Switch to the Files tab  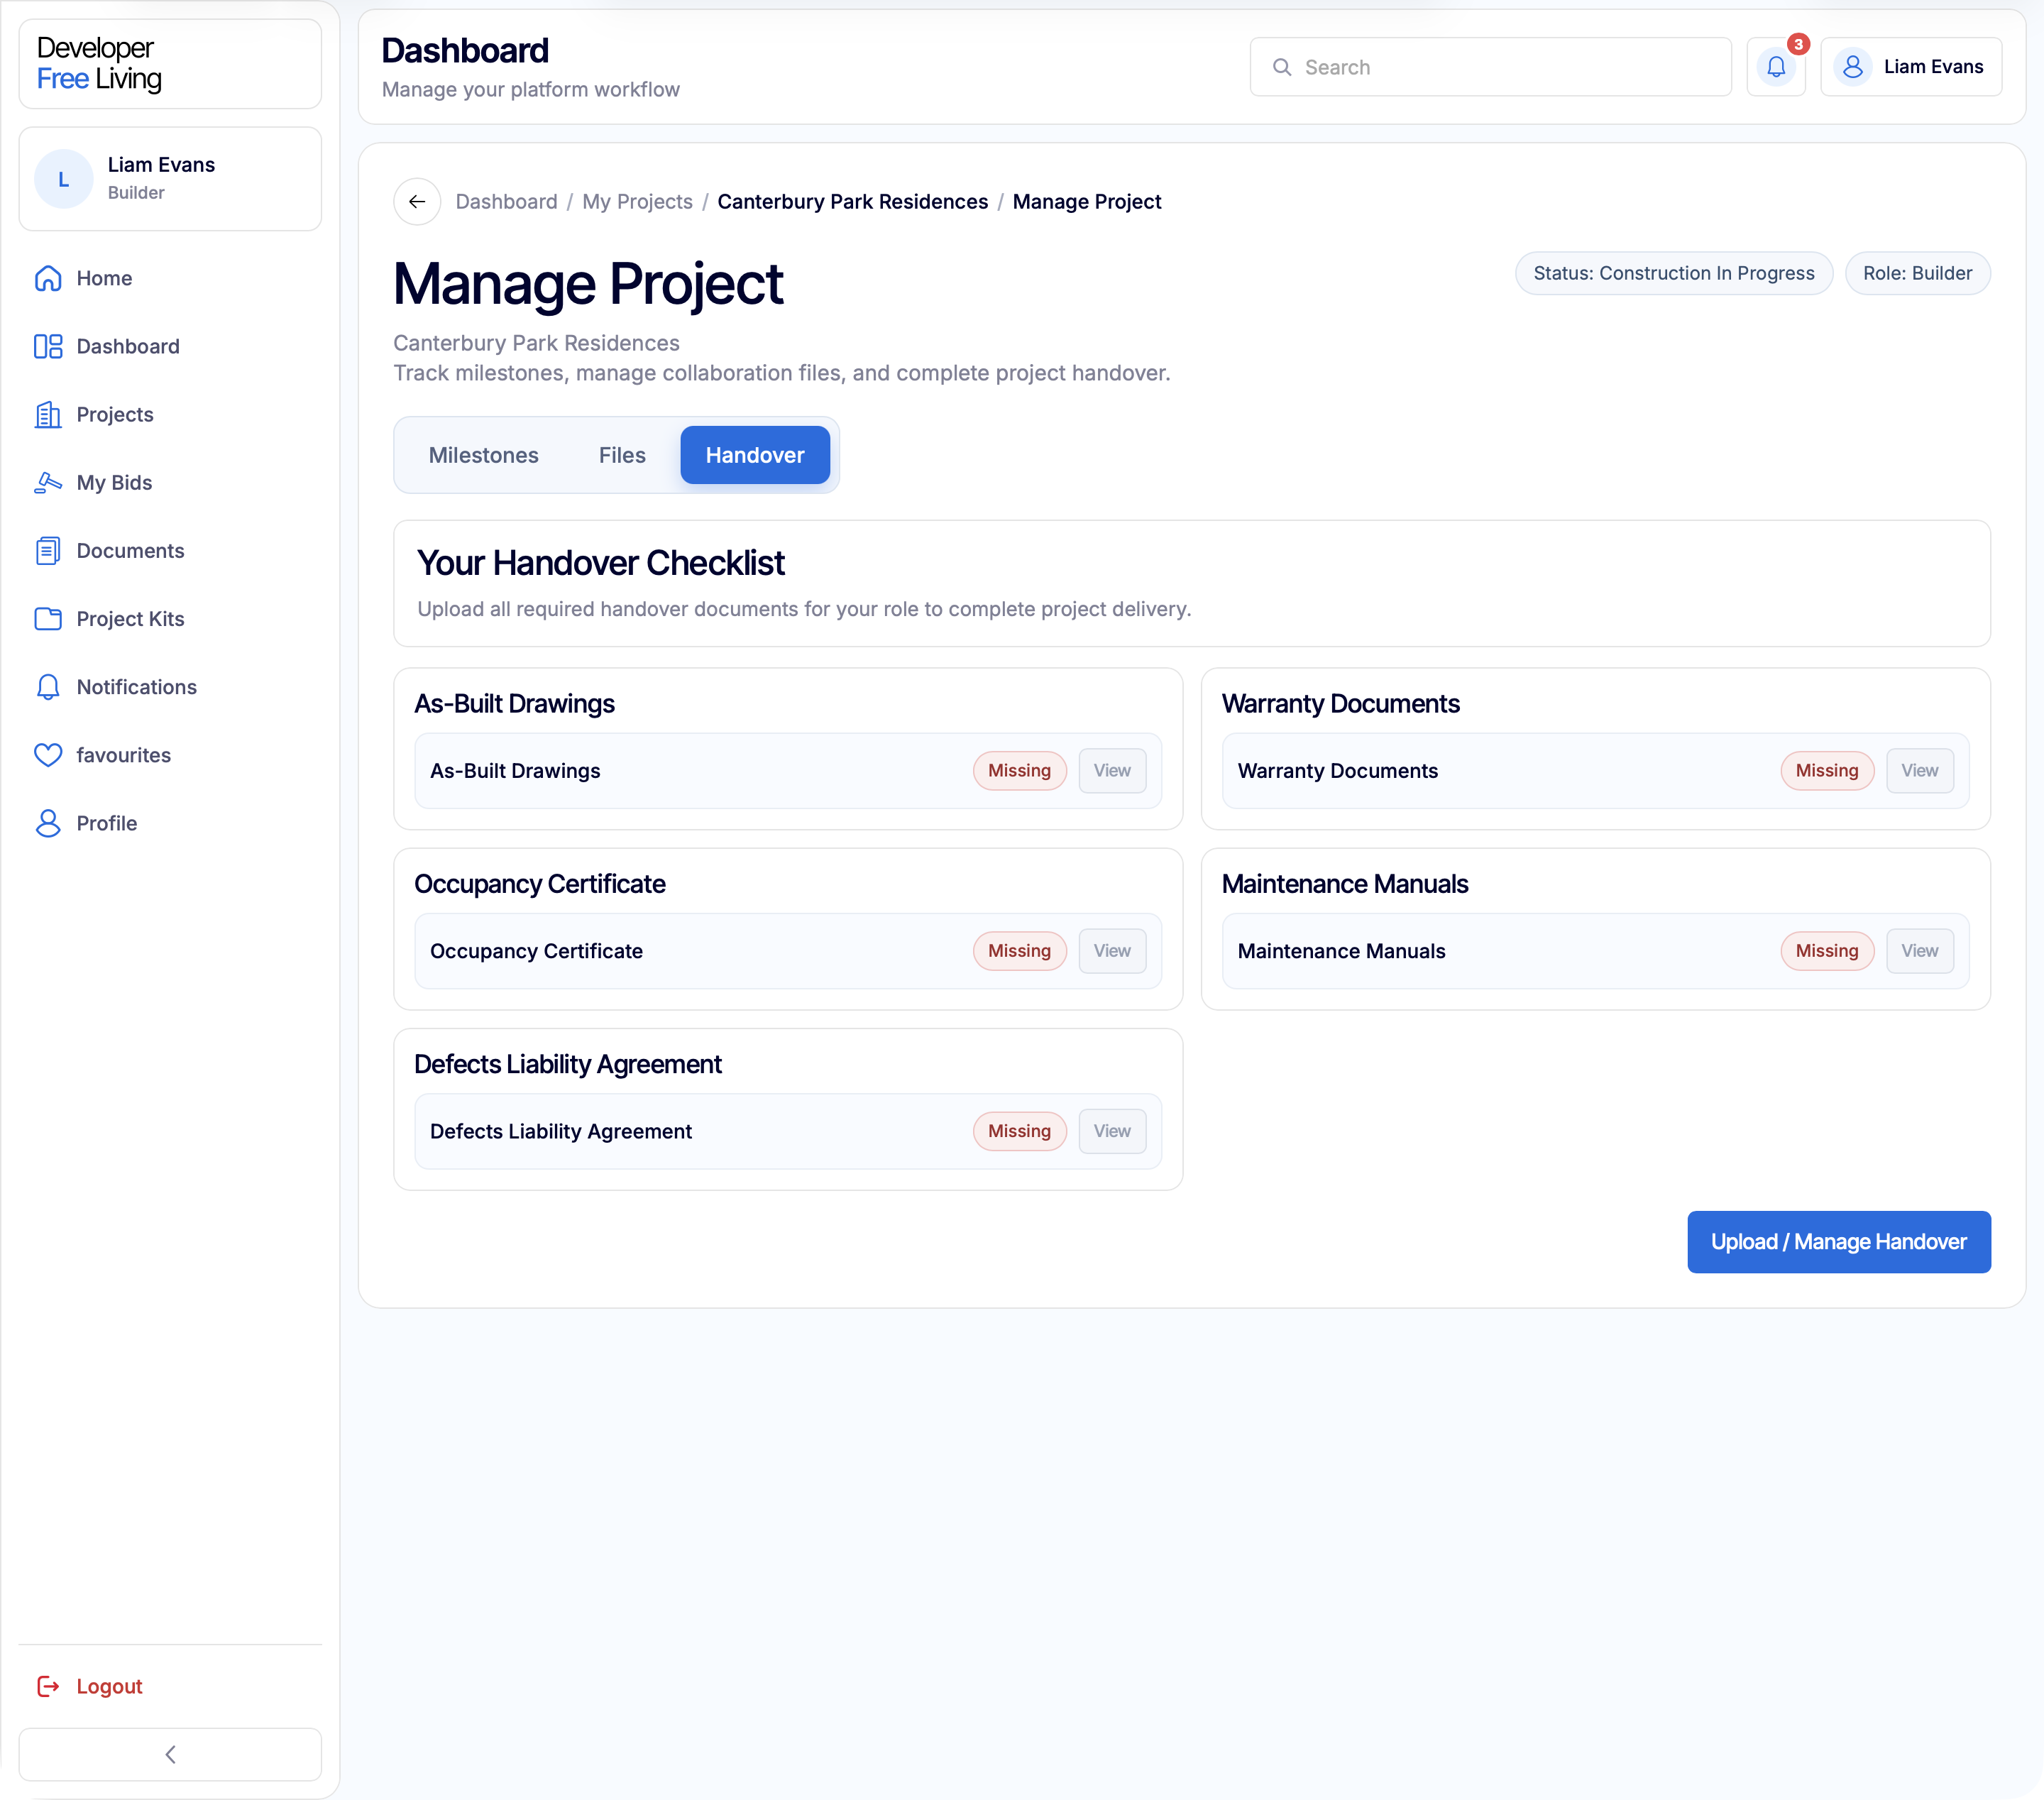(622, 455)
